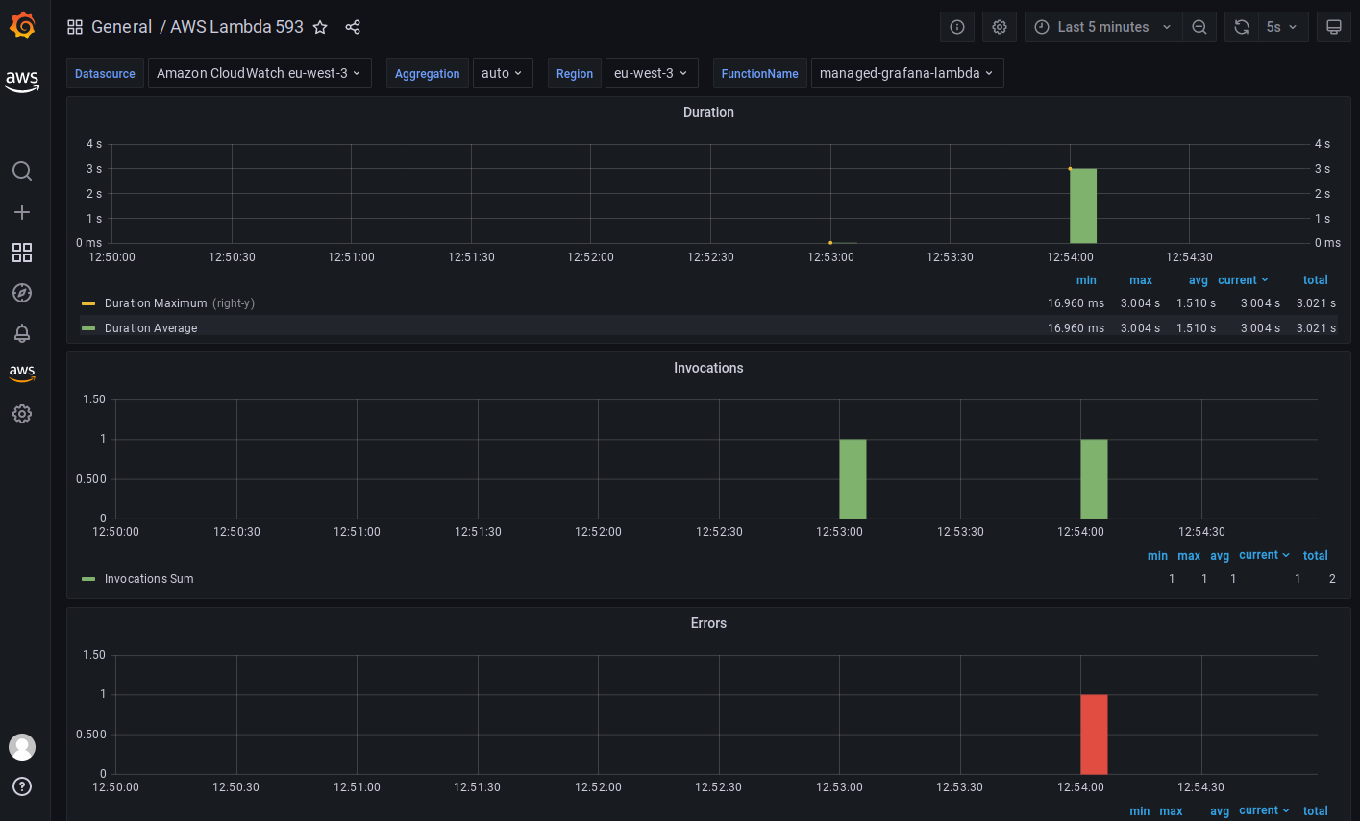Click the AWS logo at top of sidebar
The width and height of the screenshot is (1360, 821).
[22, 82]
